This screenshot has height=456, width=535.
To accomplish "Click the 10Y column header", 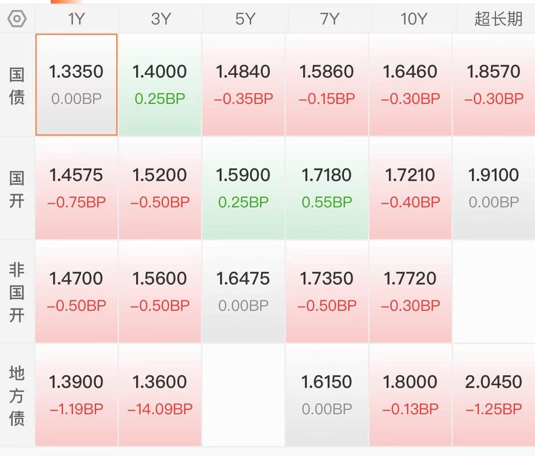I will (410, 18).
